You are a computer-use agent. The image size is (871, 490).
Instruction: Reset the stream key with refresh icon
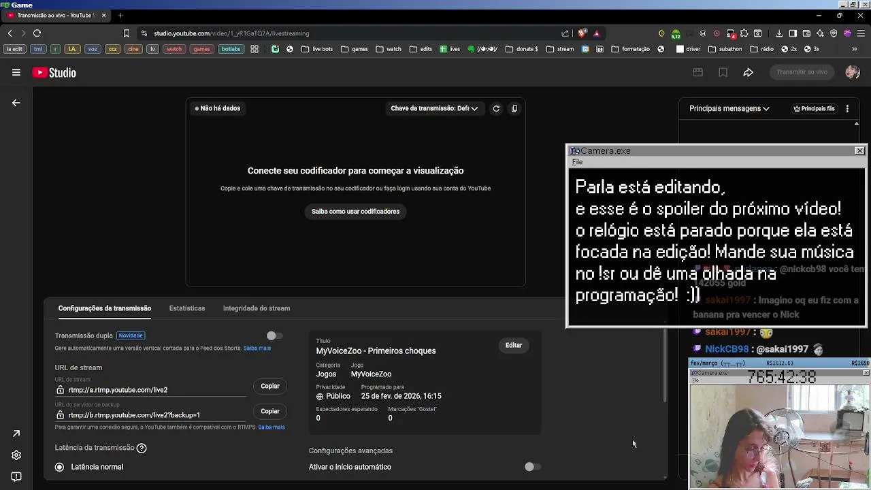(496, 108)
